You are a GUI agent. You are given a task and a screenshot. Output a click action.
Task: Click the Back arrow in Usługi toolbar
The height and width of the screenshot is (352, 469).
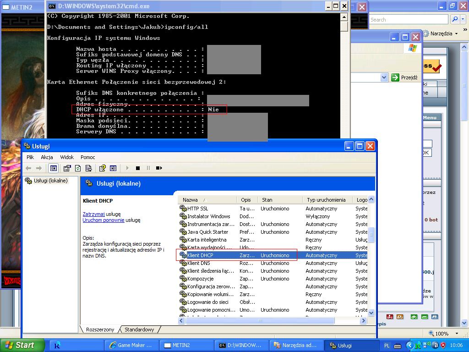point(28,168)
